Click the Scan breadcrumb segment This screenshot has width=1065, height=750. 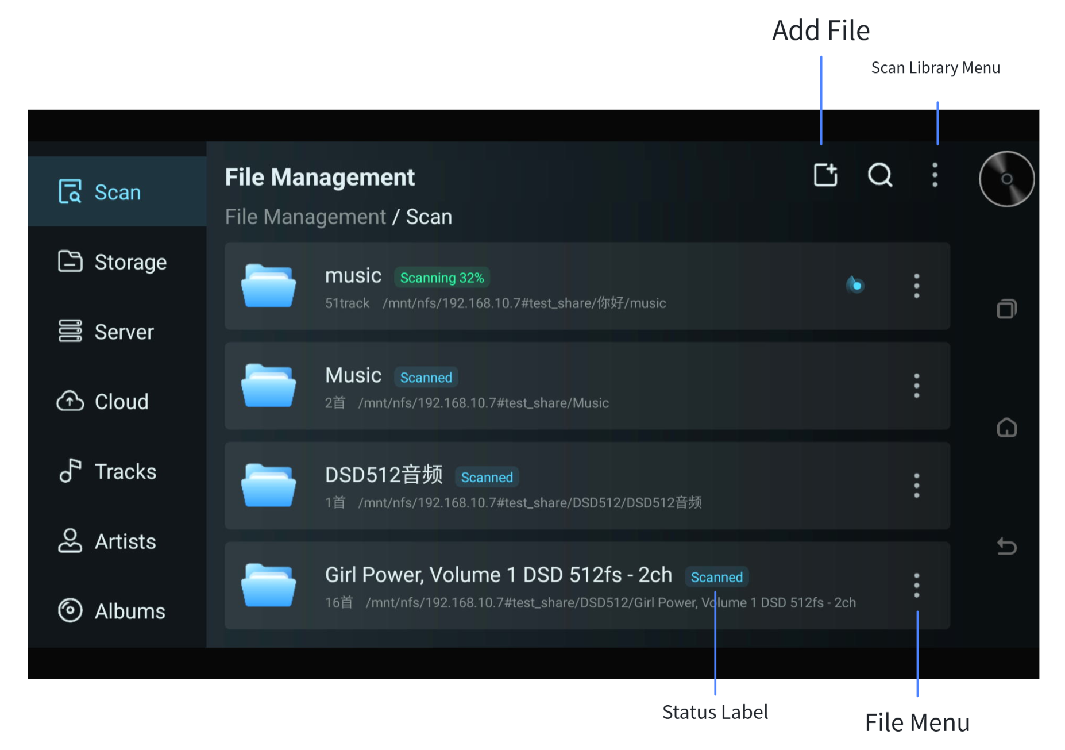click(429, 217)
